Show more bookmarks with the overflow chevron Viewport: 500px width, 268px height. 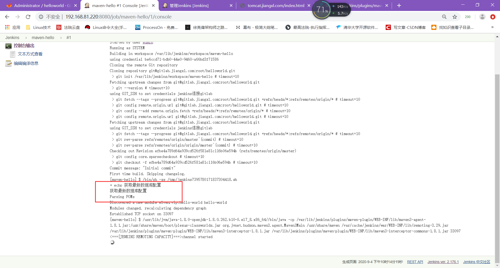point(492,27)
